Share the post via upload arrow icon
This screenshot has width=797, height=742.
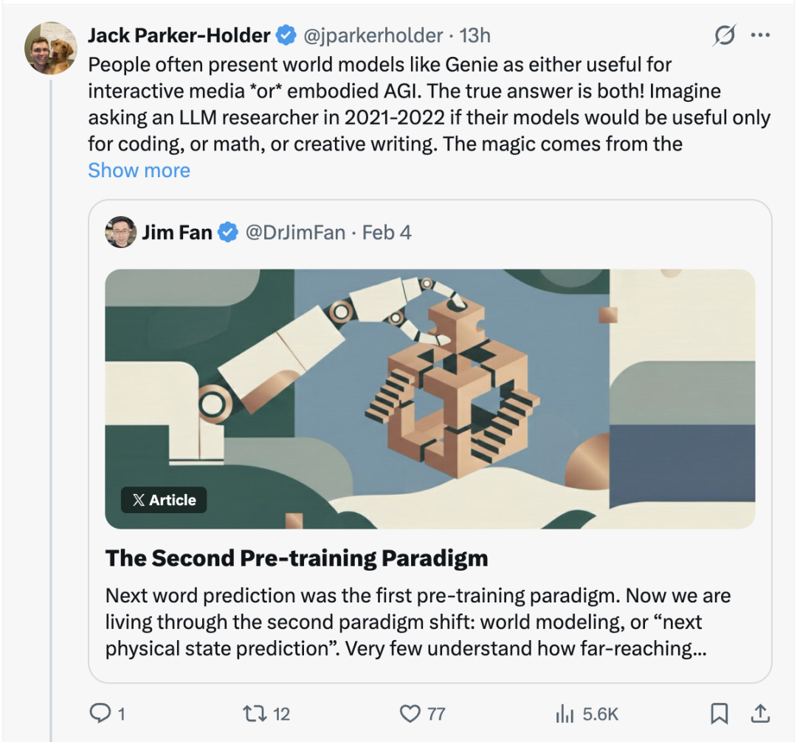coord(761,713)
